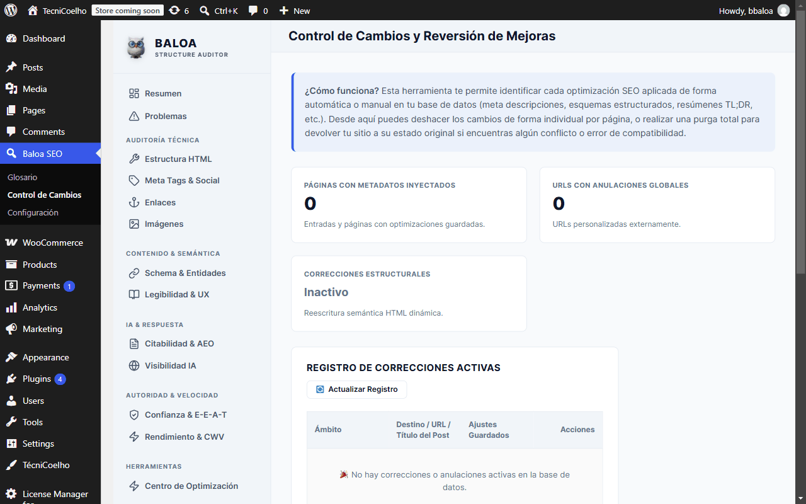Click the Destino / URL column header
The height and width of the screenshot is (504, 806).
(x=423, y=430)
